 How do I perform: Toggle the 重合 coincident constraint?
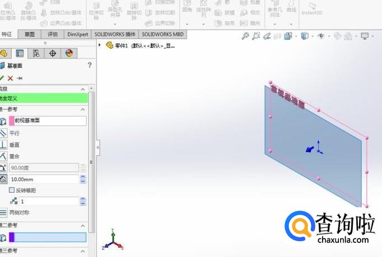pyautogui.click(x=3, y=156)
